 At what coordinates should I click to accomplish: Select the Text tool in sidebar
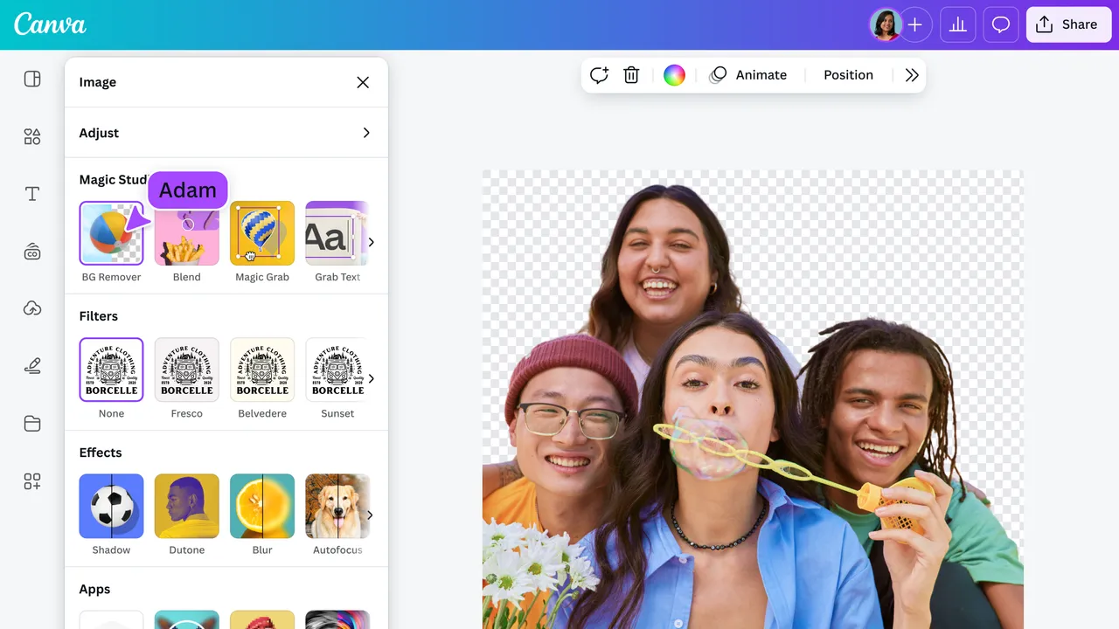[x=32, y=194]
